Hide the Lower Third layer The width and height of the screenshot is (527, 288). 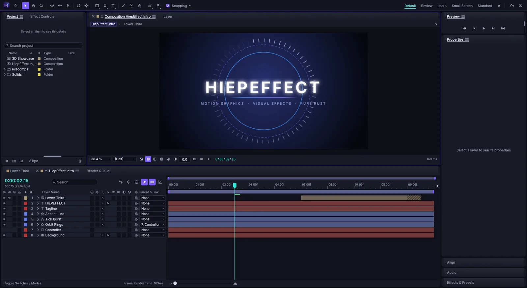pos(4,198)
